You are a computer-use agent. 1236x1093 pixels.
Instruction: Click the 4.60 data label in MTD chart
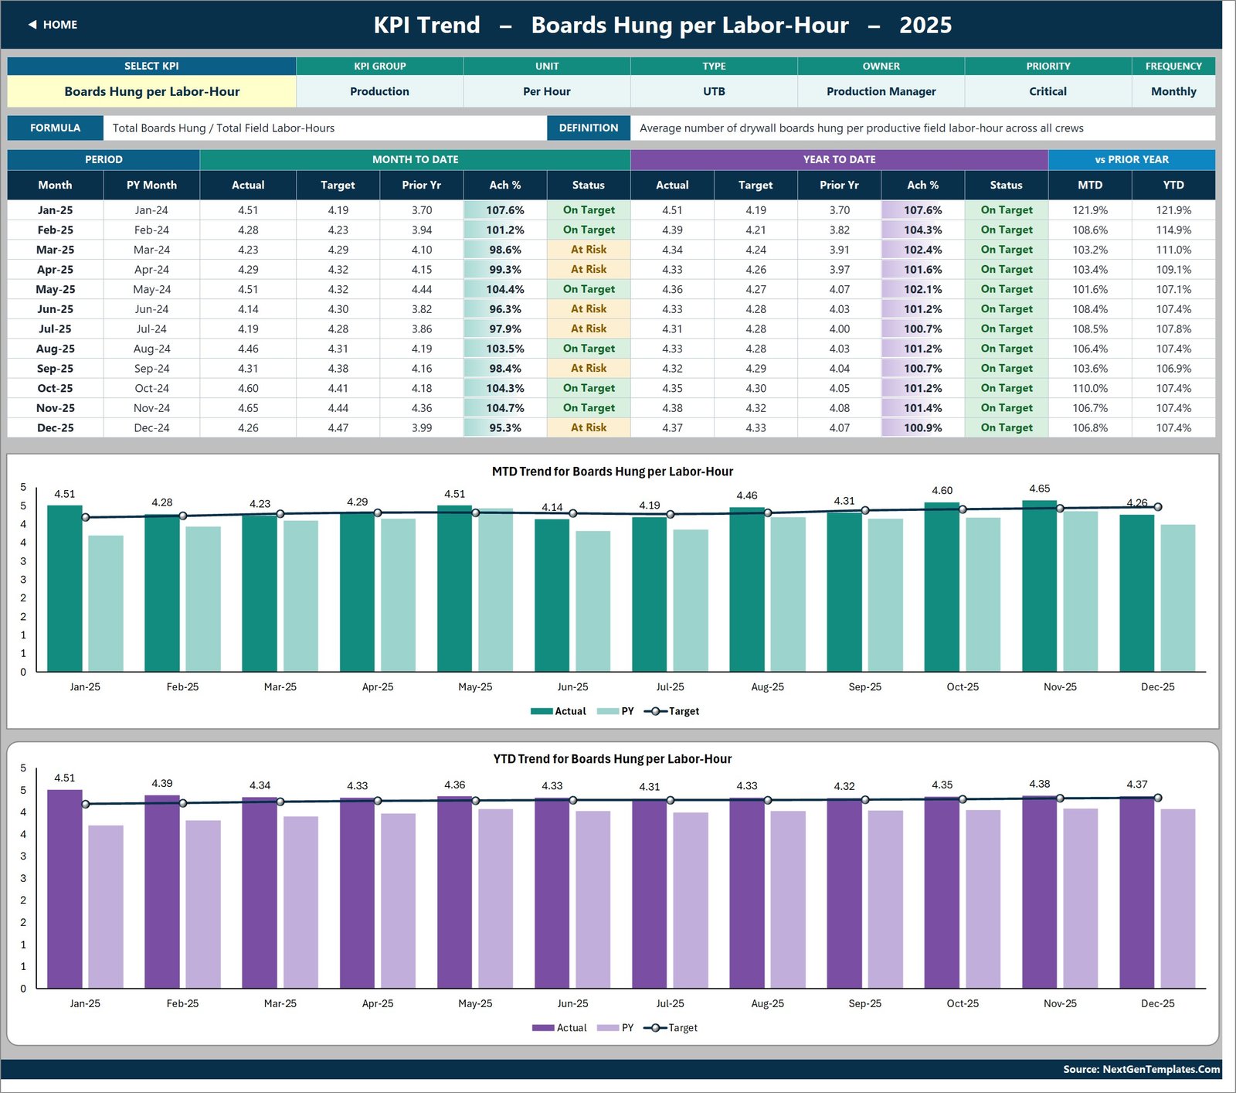(942, 491)
